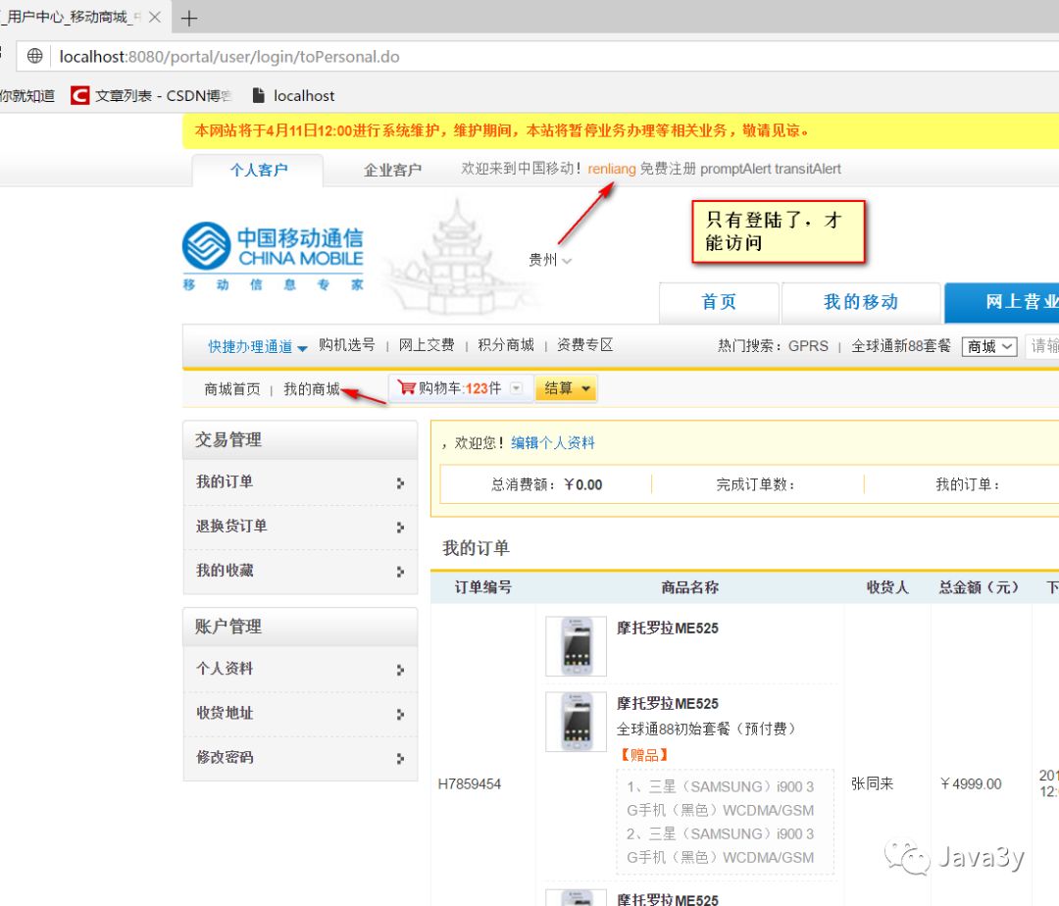Screen dimensions: 1059x906
Task: Go to 我的商城 link
Action: 312,389
